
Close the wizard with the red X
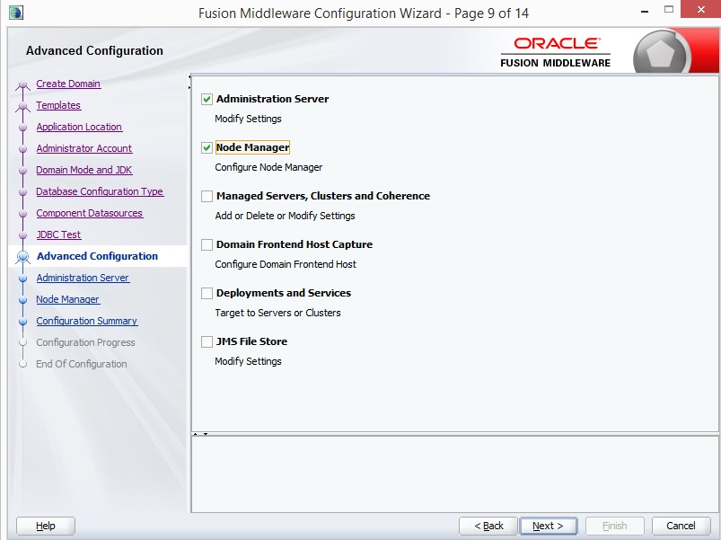(x=700, y=9)
